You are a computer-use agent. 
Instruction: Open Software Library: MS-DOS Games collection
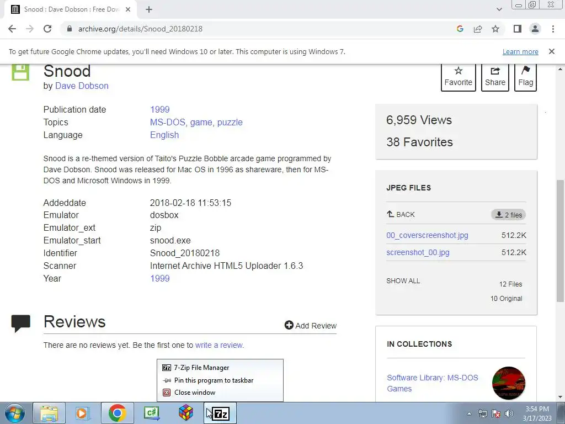click(433, 383)
